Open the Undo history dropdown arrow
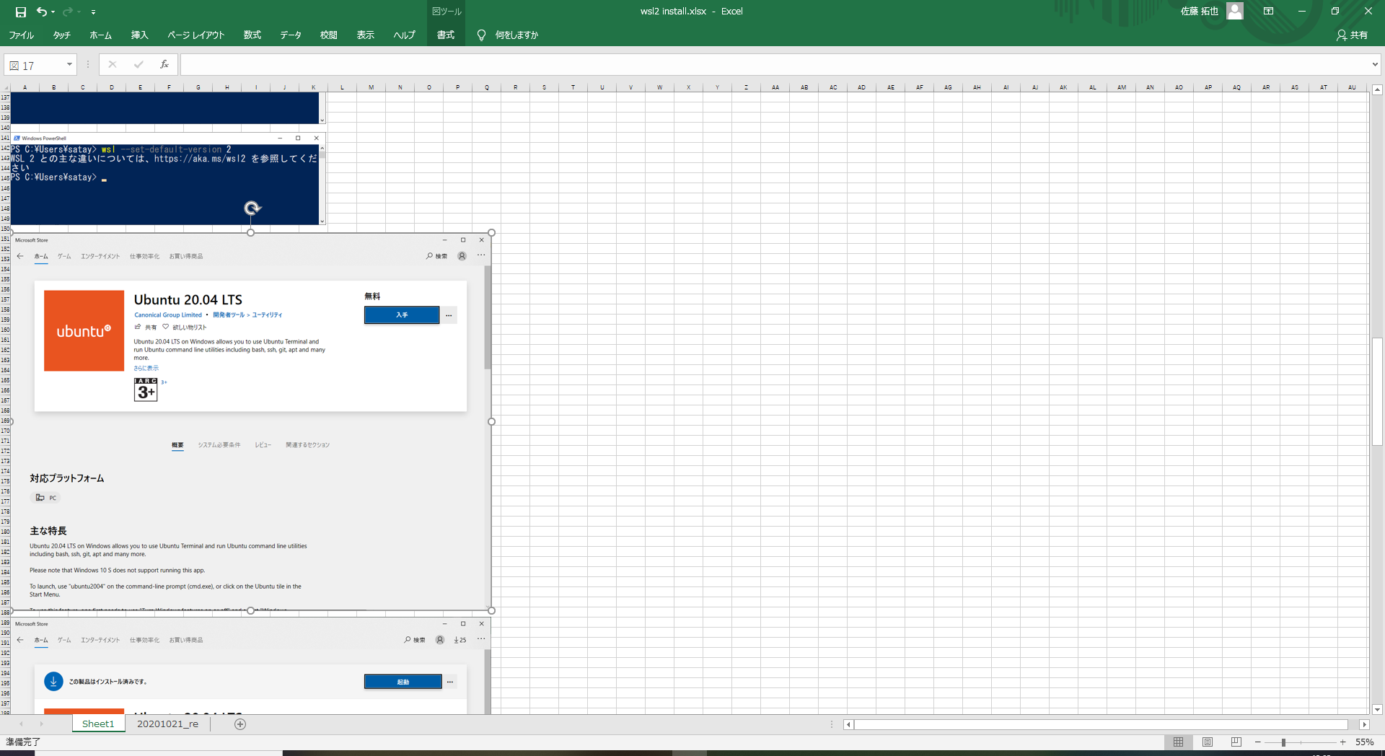The image size is (1385, 756). [53, 12]
